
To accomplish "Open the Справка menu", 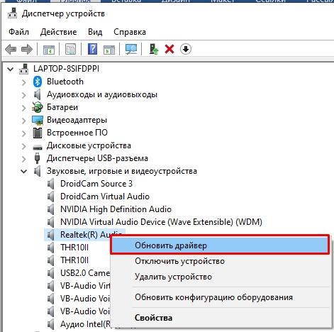I will (x=130, y=32).
